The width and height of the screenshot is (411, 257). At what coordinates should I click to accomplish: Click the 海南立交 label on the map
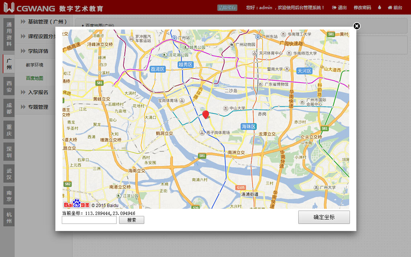(x=136, y=171)
